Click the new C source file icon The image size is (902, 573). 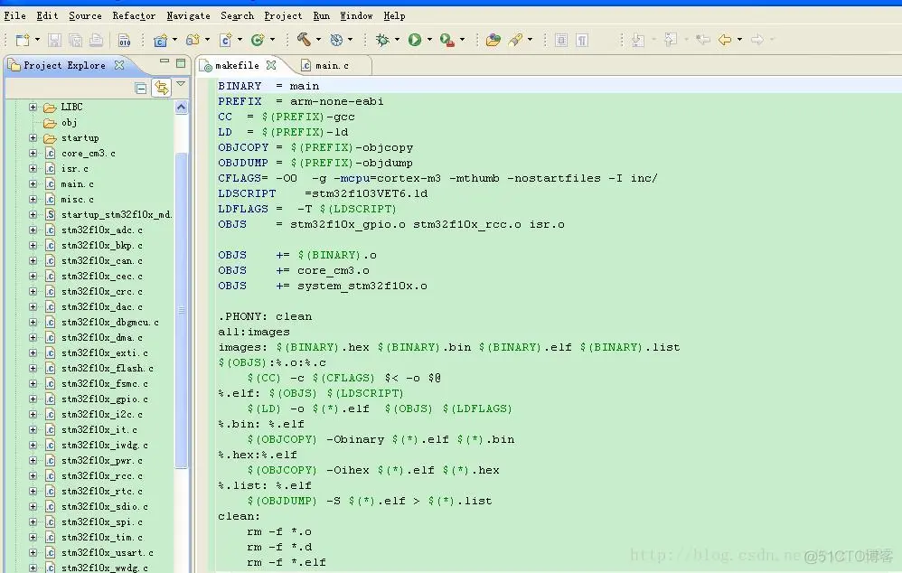[x=226, y=40]
